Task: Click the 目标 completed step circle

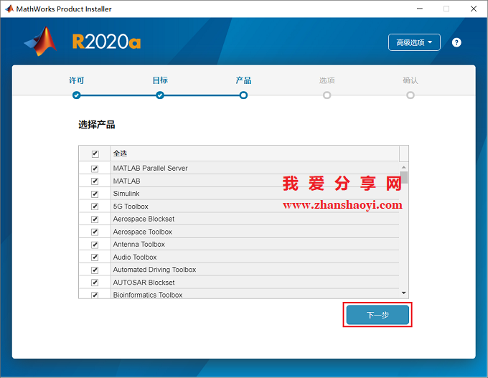Action: pyautogui.click(x=160, y=95)
